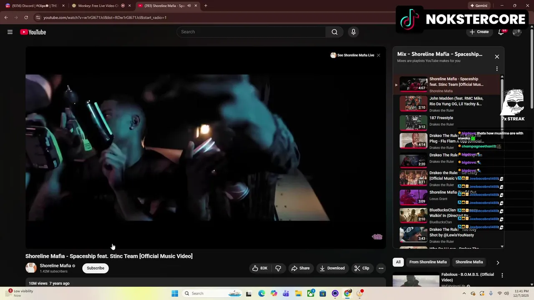Start voice search with the microphone icon
Screen dimensions: 534x300
(x=353, y=32)
